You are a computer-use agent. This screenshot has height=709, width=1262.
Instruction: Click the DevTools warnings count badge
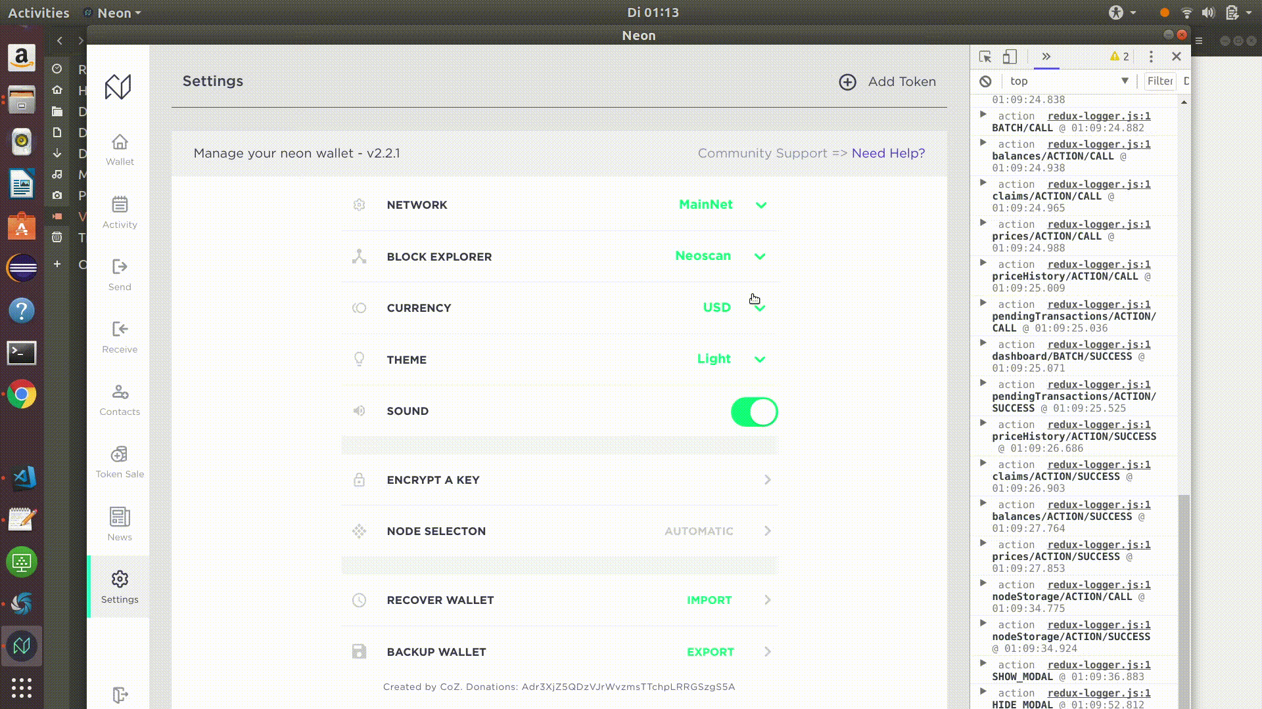click(1119, 57)
